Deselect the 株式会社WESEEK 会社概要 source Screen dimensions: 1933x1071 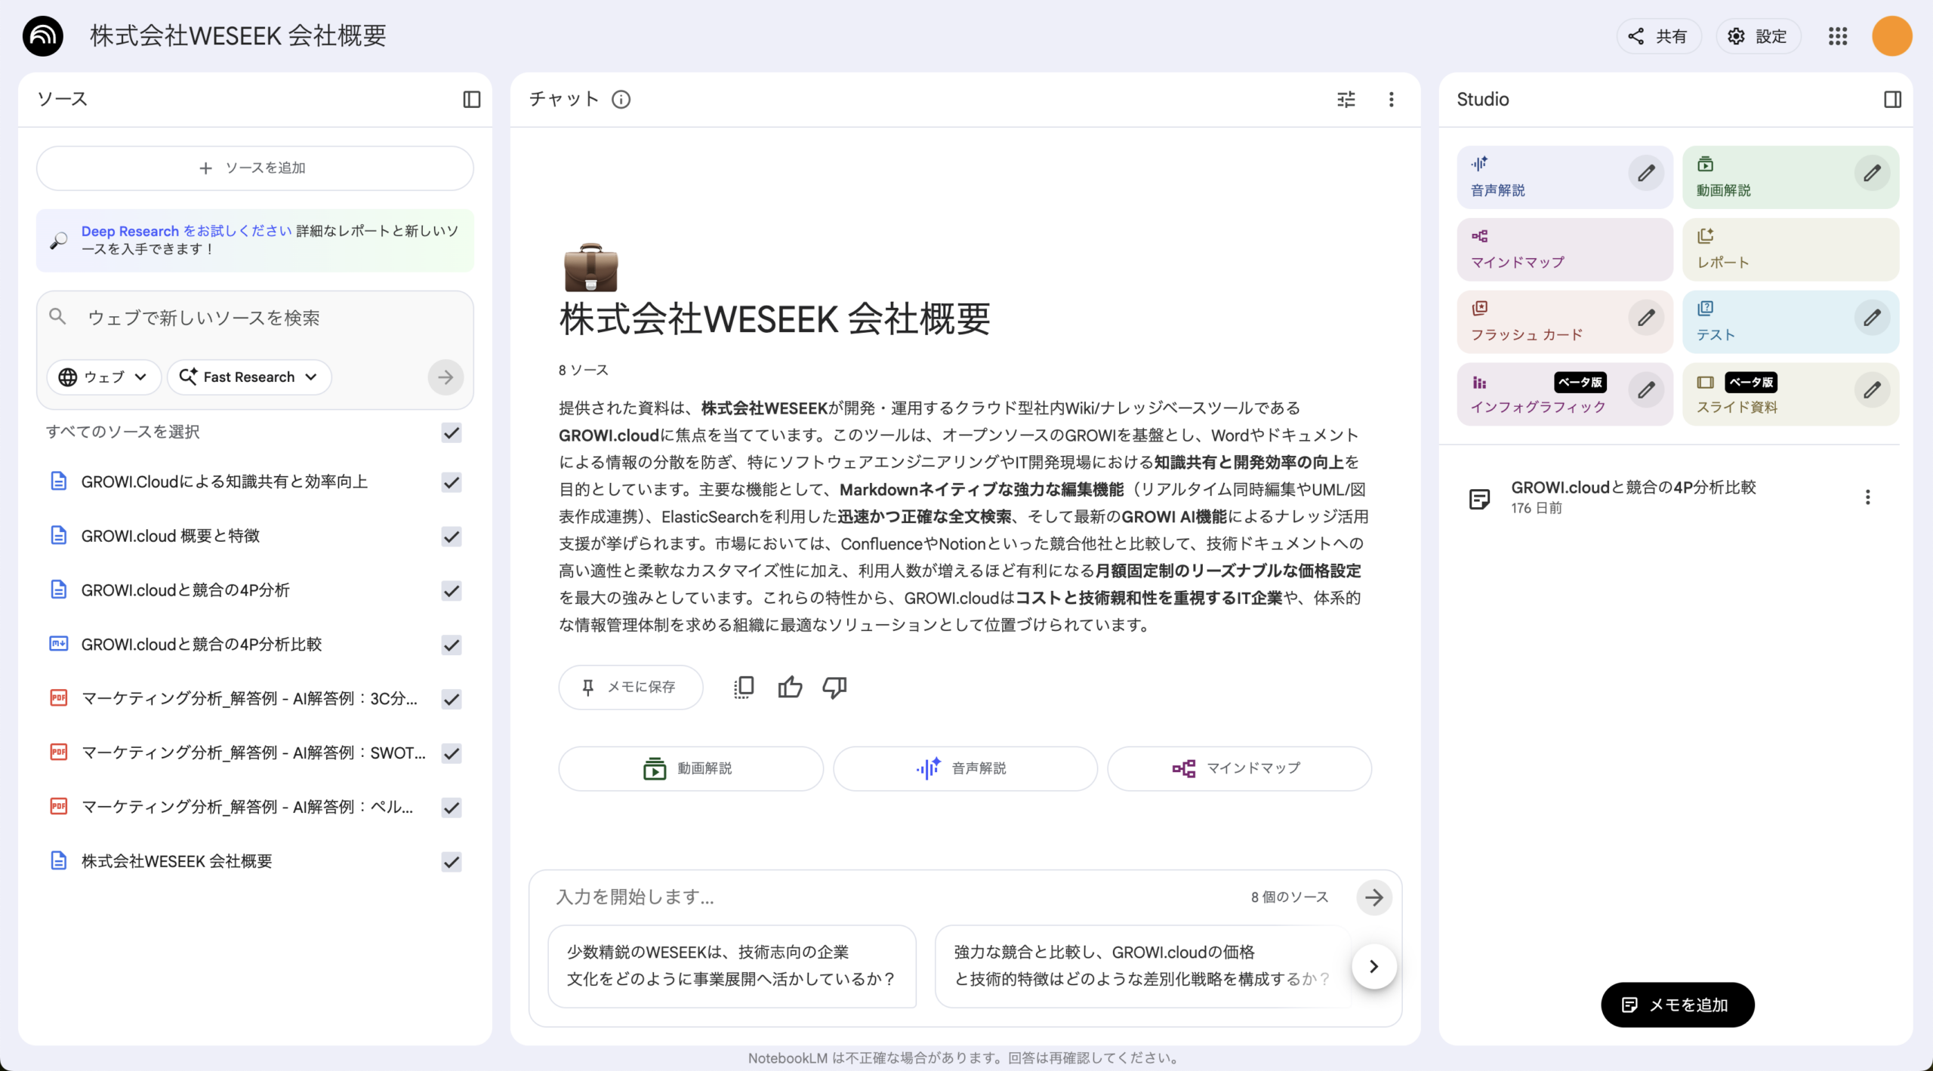(451, 861)
